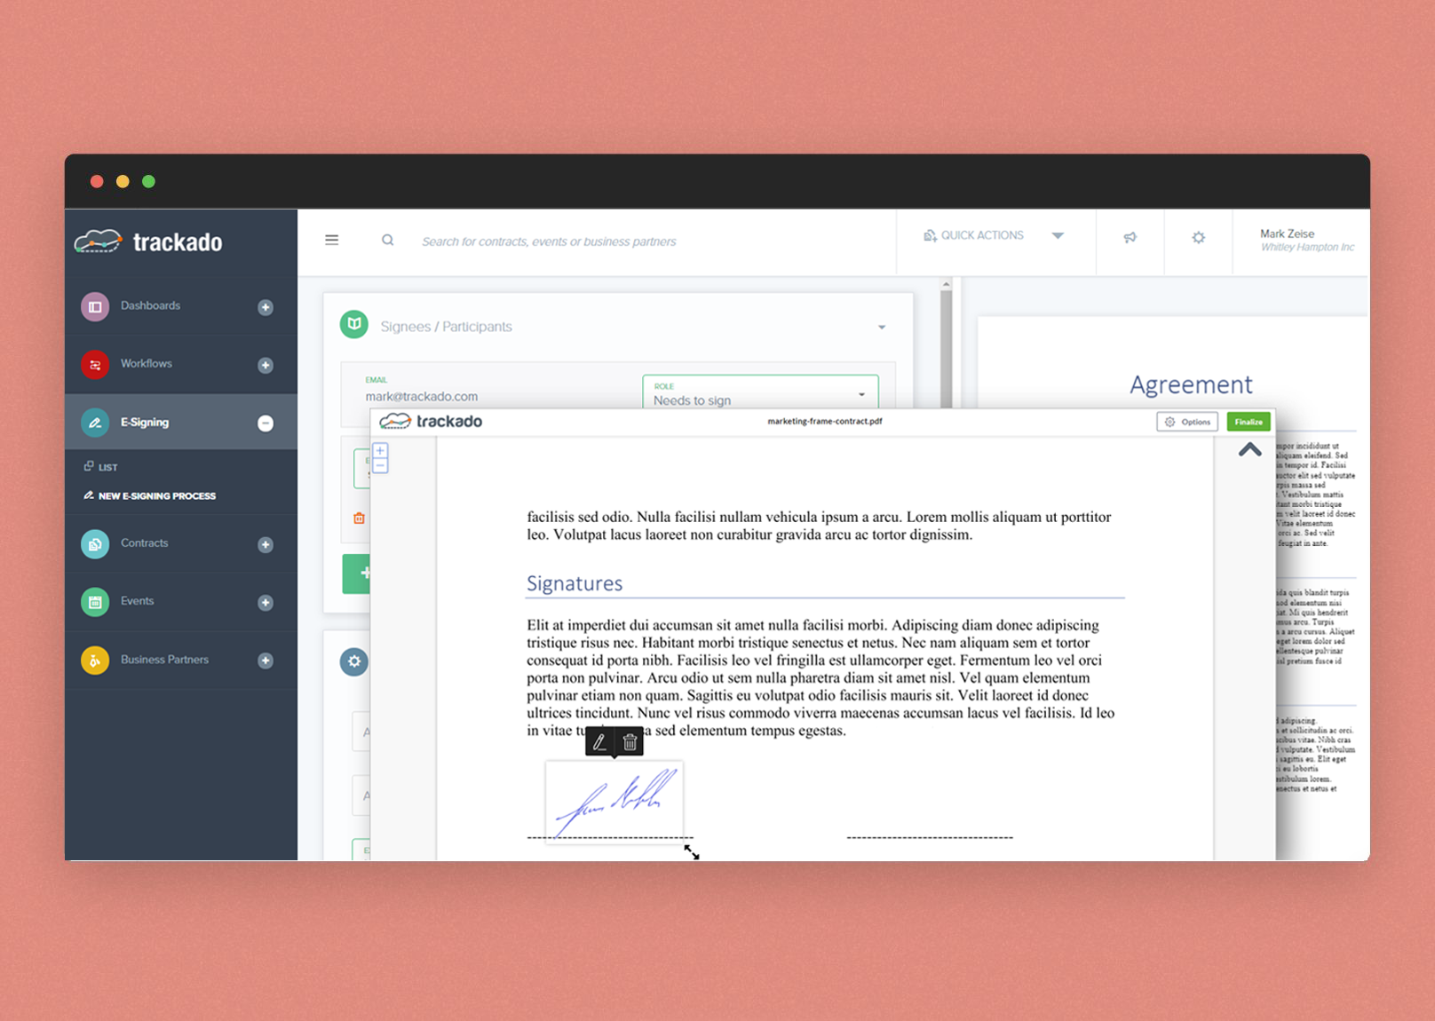This screenshot has height=1021, width=1435.
Task: Zoom in the PDF with plus icon
Action: (x=380, y=451)
